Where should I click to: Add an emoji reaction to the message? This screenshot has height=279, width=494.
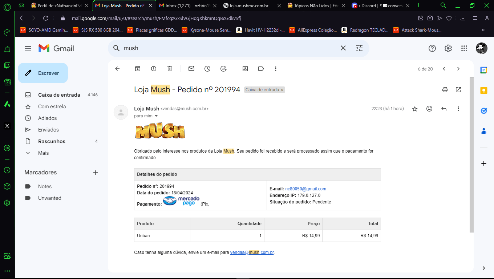[429, 109]
